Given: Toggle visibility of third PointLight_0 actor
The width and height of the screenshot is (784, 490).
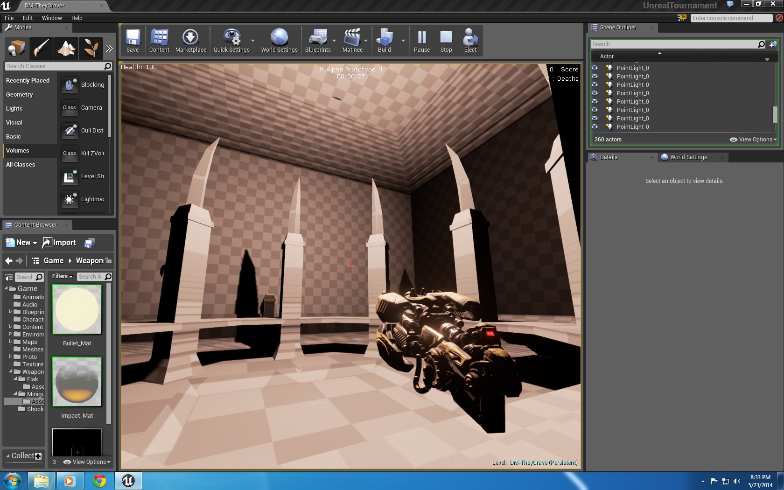Looking at the screenshot, I should coord(595,85).
